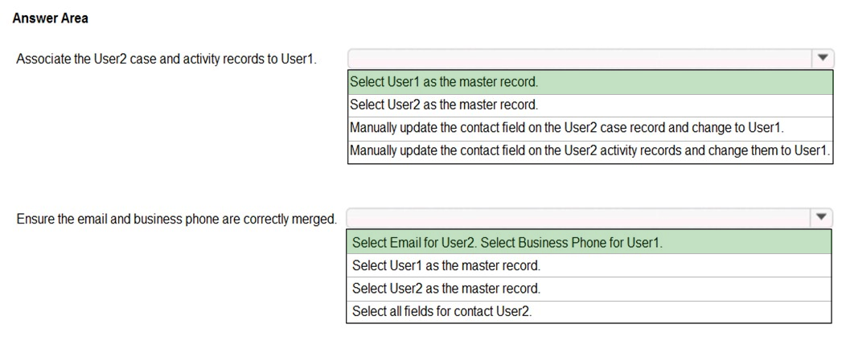Viewport: 846px width, 349px height.
Task: Select the green highlighted option in the lower list
Action: coord(589,242)
